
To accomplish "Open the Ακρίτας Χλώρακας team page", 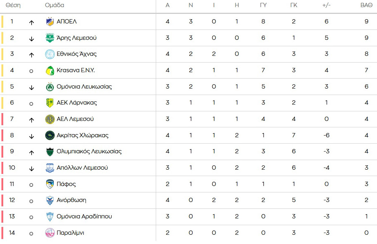I will (83, 136).
